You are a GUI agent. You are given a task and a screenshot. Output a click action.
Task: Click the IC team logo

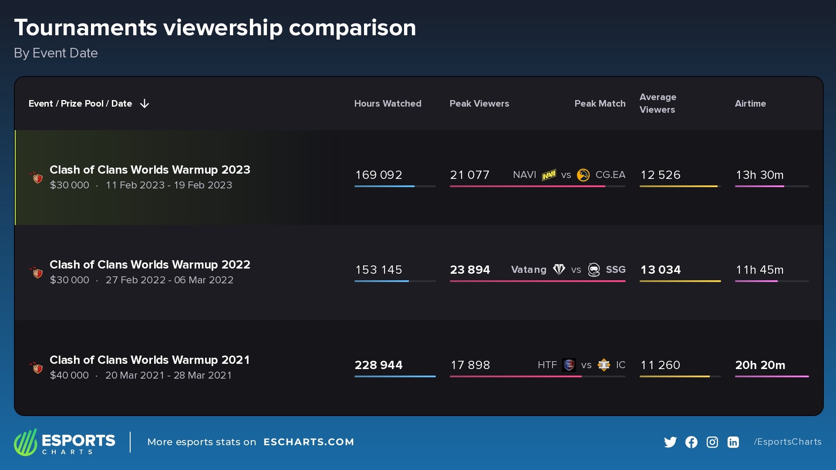(x=604, y=365)
